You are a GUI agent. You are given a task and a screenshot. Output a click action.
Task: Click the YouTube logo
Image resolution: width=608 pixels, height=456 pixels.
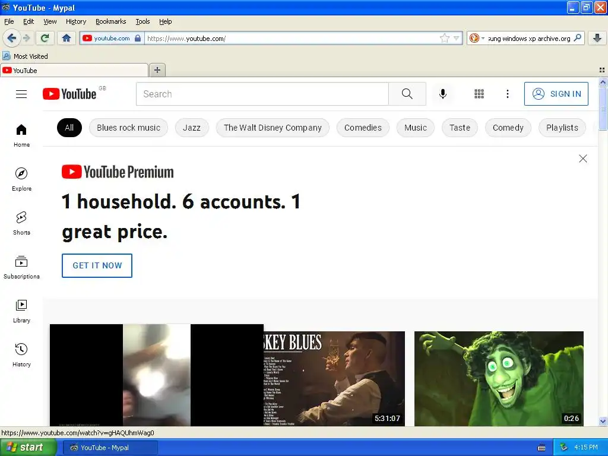coord(70,94)
